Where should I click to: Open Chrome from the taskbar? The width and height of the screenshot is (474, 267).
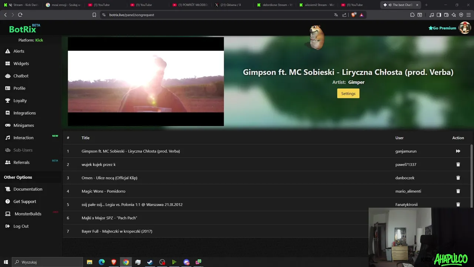[x=126, y=262]
